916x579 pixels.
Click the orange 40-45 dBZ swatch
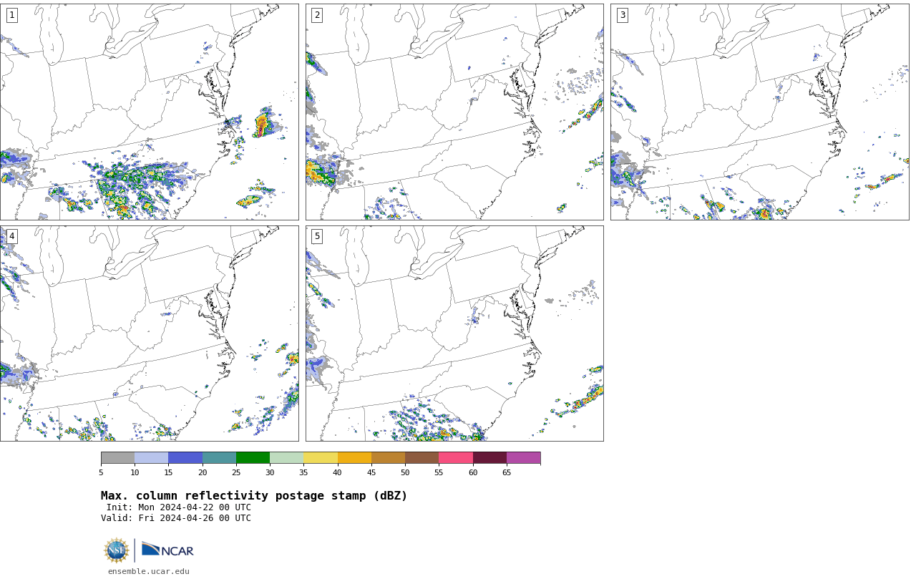[354, 458]
